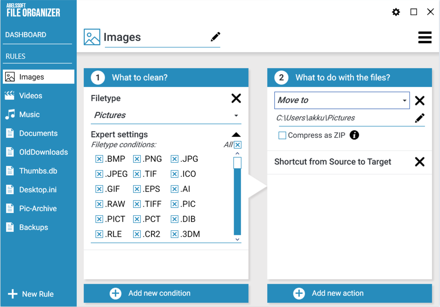Delete the Shortcut from Source to Target action
440x307 pixels.
pyautogui.click(x=420, y=162)
